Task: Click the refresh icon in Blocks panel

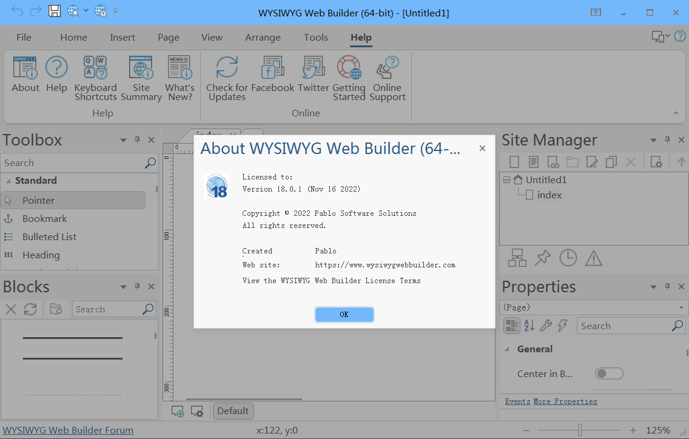Action: click(30, 309)
